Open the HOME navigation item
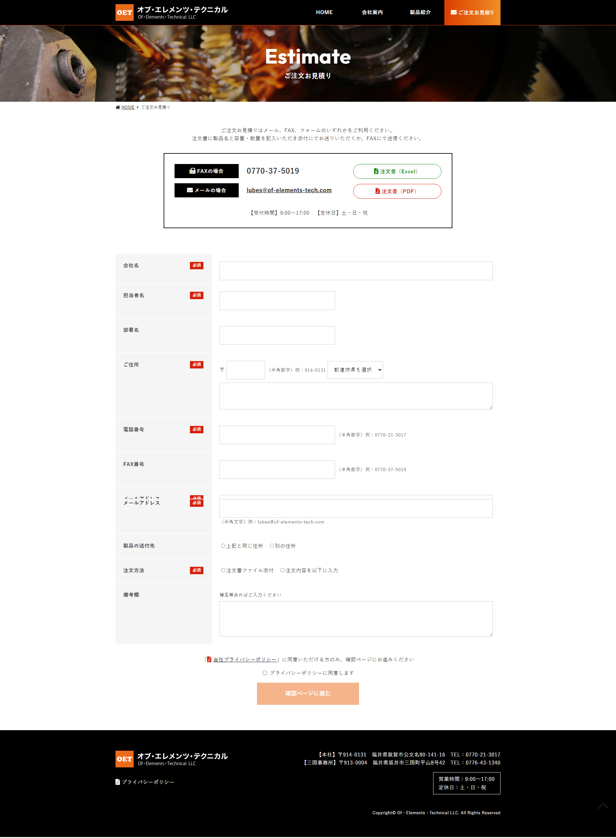 tap(324, 12)
